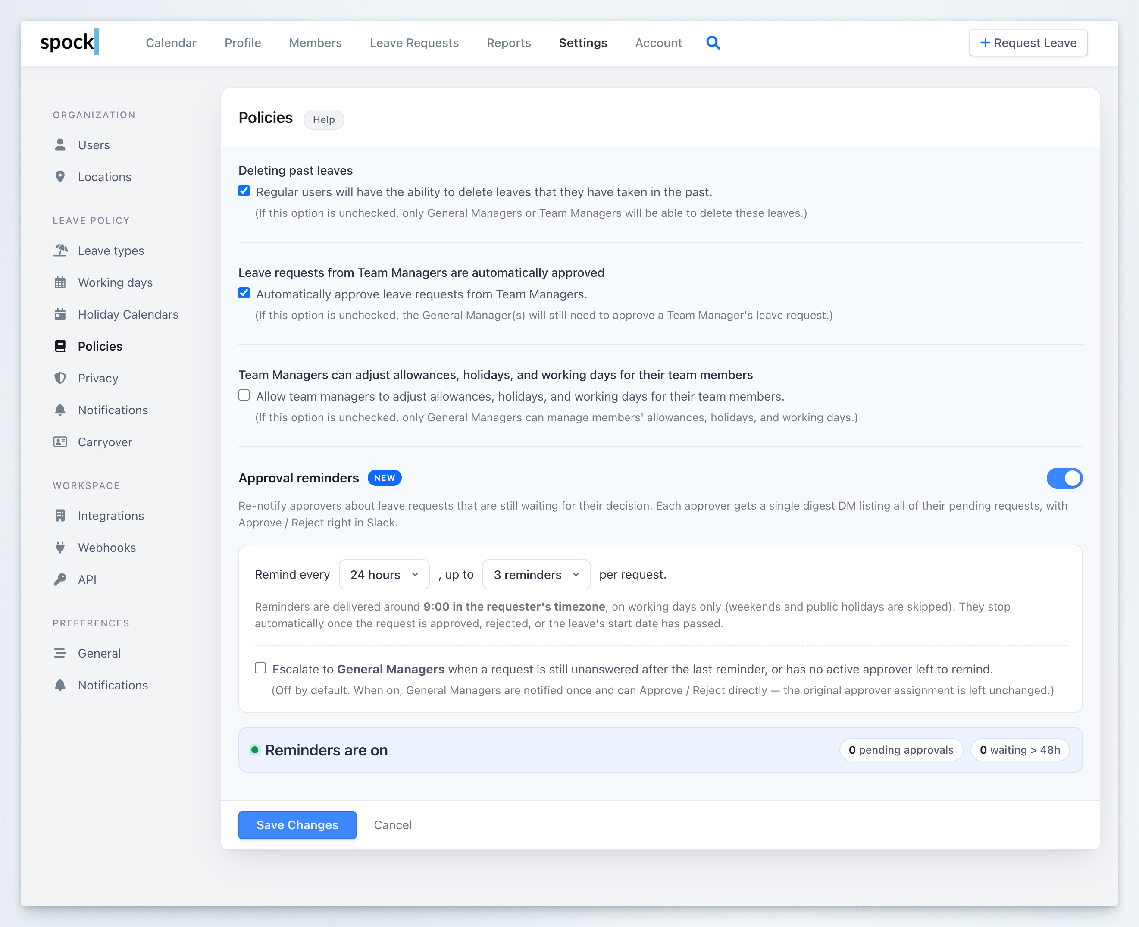Click the green status dot indicator
Screen dimensions: 1139x927
pyautogui.click(x=255, y=750)
